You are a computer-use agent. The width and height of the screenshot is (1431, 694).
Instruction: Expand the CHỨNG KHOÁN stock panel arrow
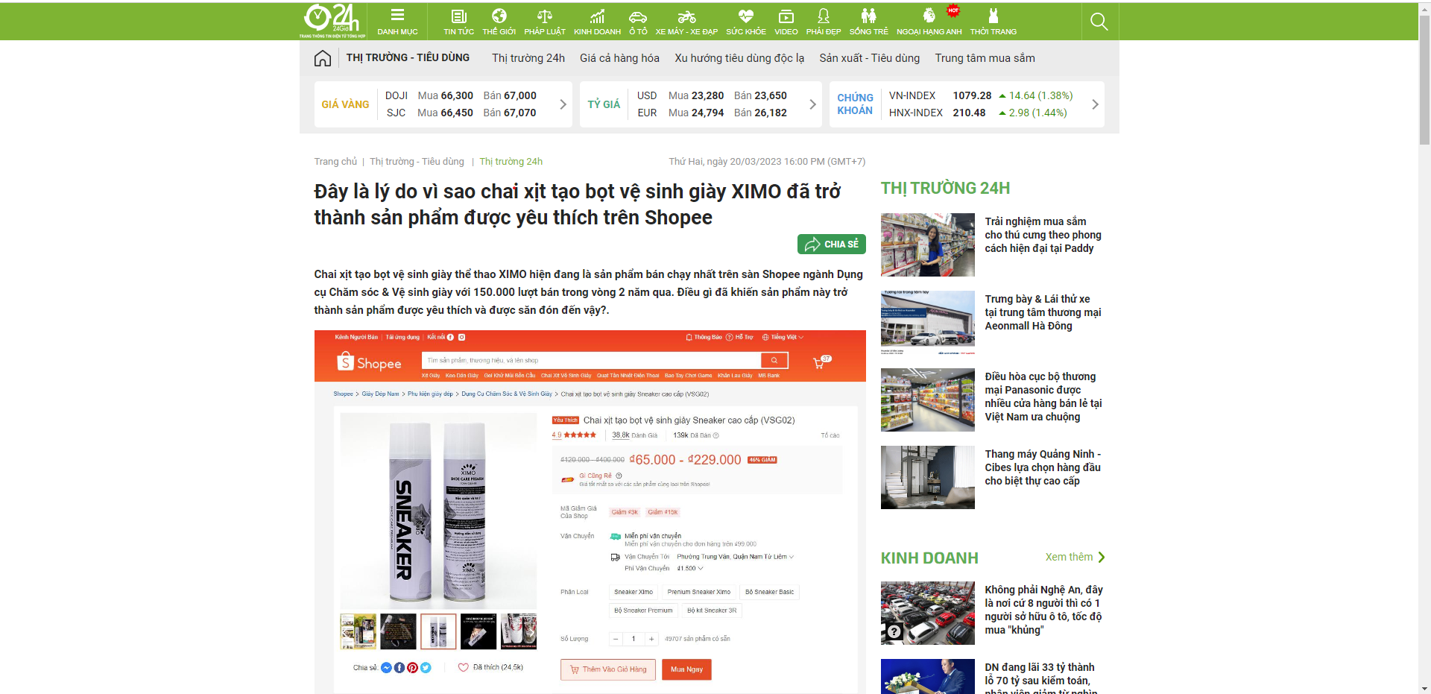[1095, 104]
